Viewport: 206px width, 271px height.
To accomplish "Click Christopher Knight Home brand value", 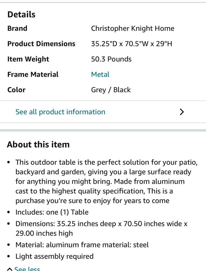I will [x=133, y=29].
